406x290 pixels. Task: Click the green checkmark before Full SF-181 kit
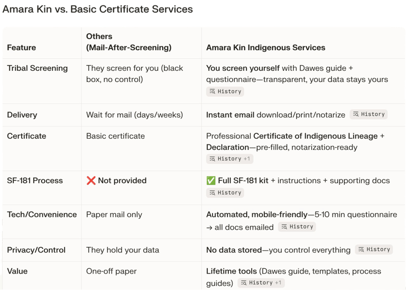(211, 180)
